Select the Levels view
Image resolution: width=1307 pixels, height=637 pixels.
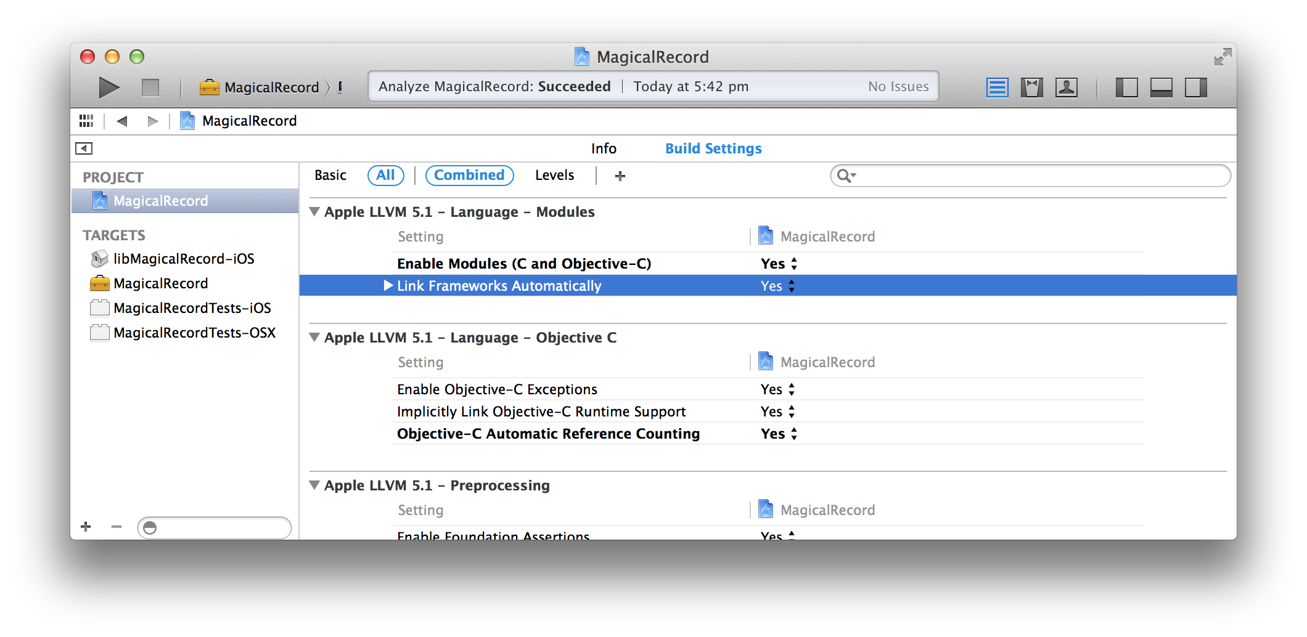555,176
